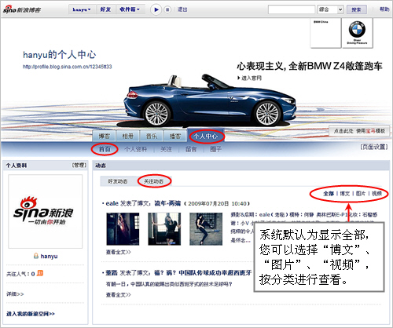Filter feed by 博文
This screenshot has height=328, width=393.
[x=345, y=193]
